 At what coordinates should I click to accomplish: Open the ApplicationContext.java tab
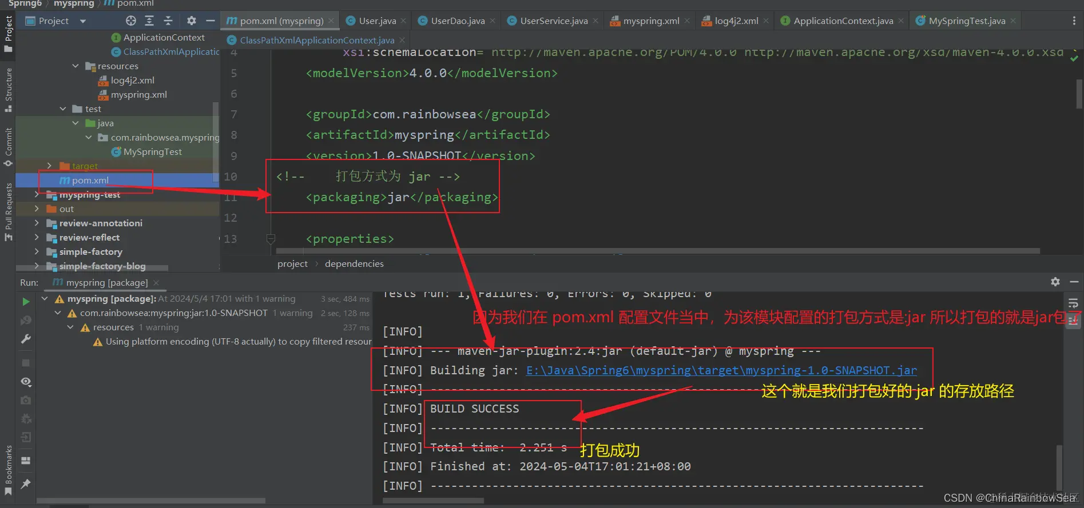[x=843, y=21]
